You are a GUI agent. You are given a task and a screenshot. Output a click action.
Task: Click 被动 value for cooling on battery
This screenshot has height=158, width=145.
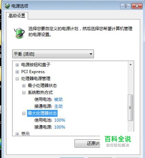click(x=58, y=99)
